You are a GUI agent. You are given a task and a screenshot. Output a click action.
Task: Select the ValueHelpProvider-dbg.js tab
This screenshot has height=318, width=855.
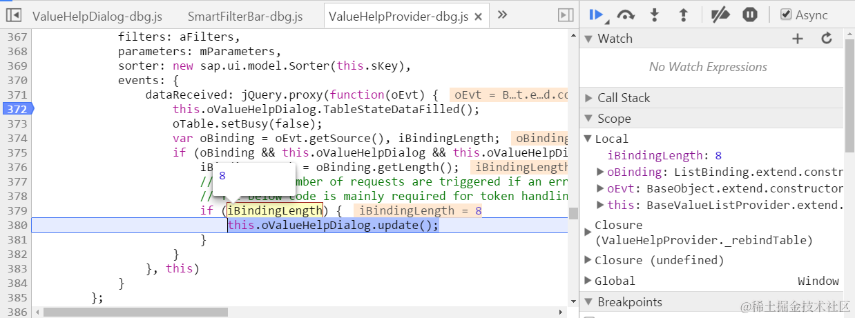coord(405,16)
